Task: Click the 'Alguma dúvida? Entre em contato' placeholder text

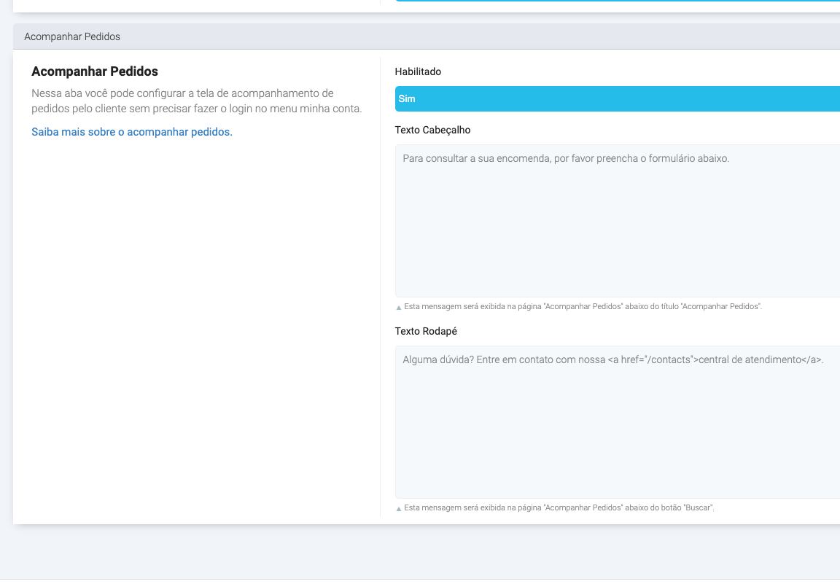Action: [x=612, y=359]
